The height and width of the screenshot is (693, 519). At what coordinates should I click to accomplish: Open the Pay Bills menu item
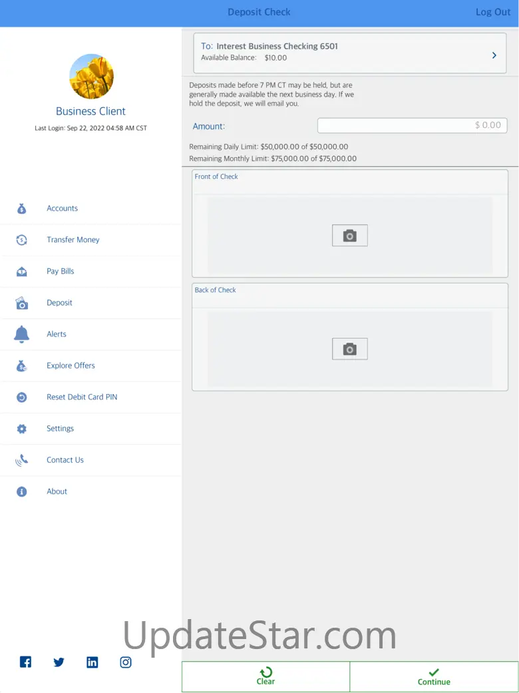point(90,272)
